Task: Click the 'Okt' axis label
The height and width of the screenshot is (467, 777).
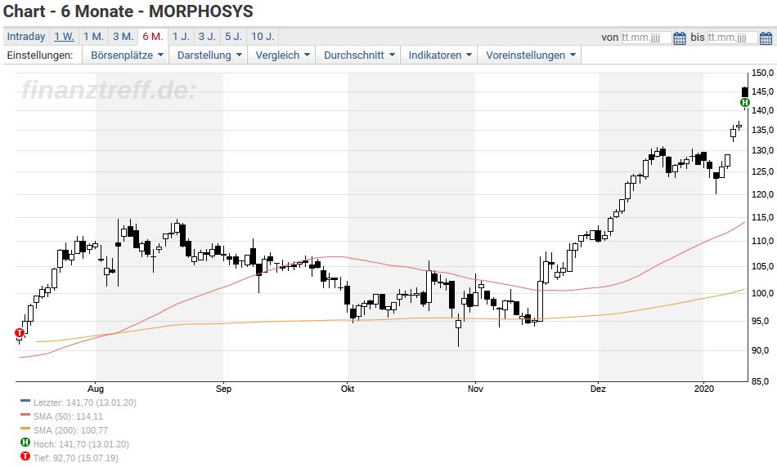Action: 348,389
